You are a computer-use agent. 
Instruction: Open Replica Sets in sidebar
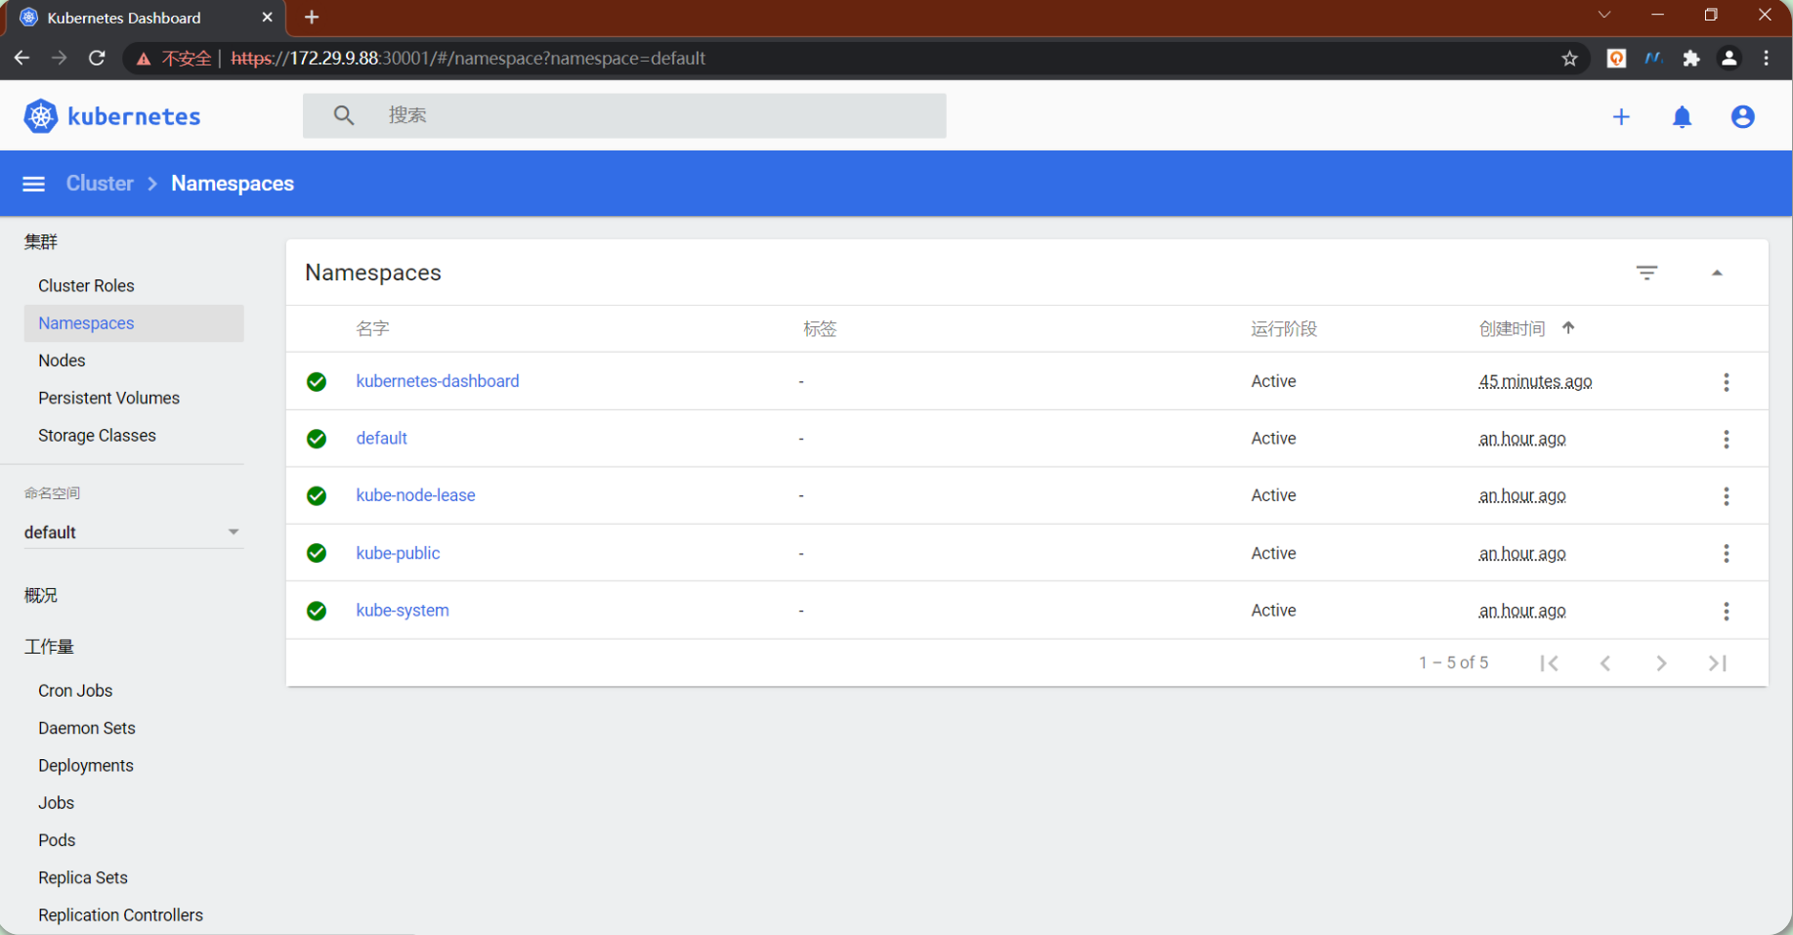click(x=83, y=878)
